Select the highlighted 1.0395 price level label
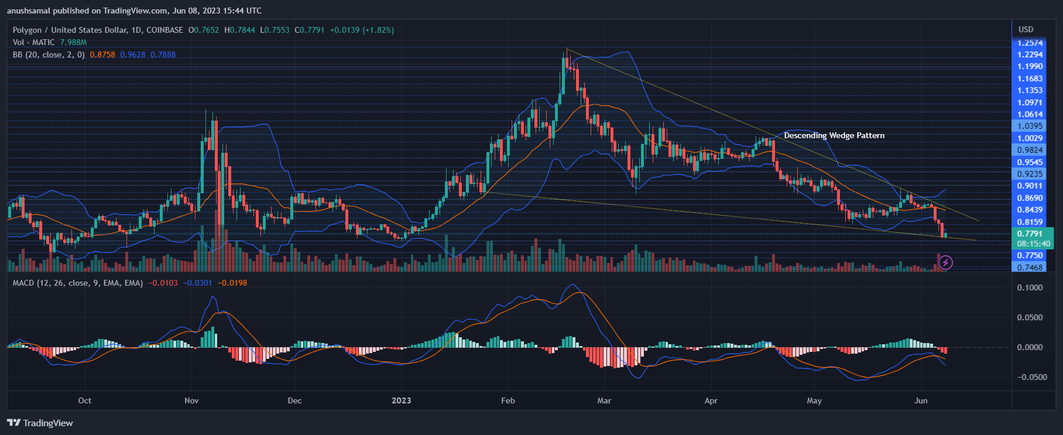Viewport: 1063px width, 435px height. point(1030,126)
